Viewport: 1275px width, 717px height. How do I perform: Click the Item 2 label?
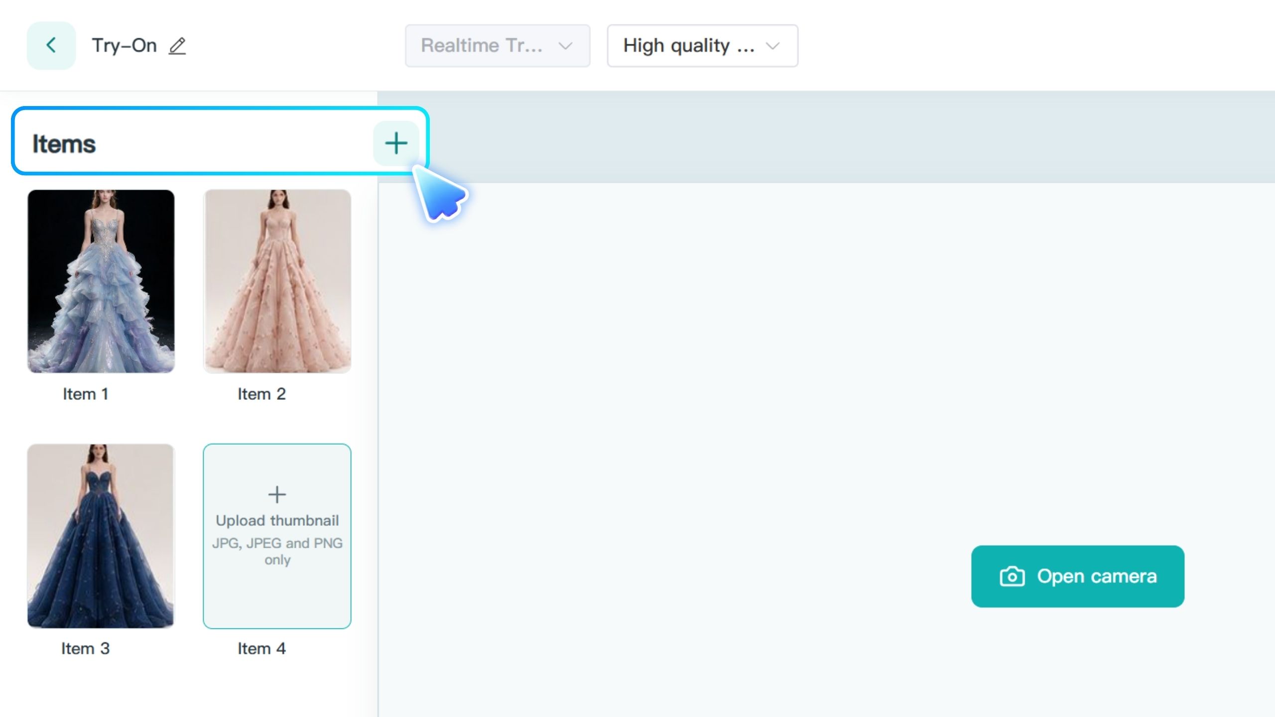pos(261,394)
